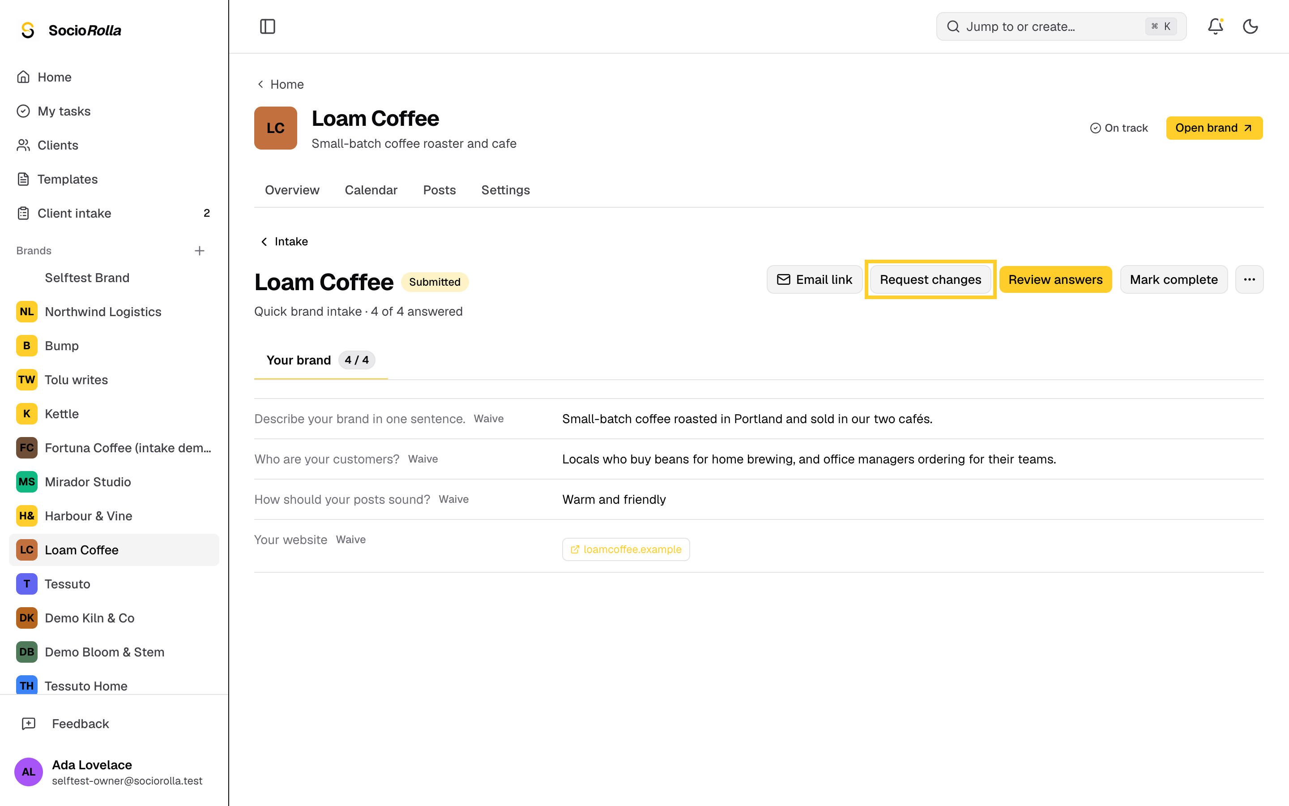The image size is (1289, 806).
Task: Open the notifications bell
Action: tap(1215, 27)
